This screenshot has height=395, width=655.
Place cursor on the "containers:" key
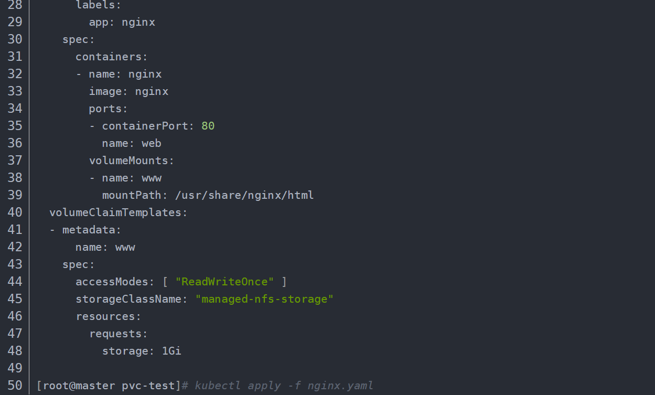[x=112, y=57]
